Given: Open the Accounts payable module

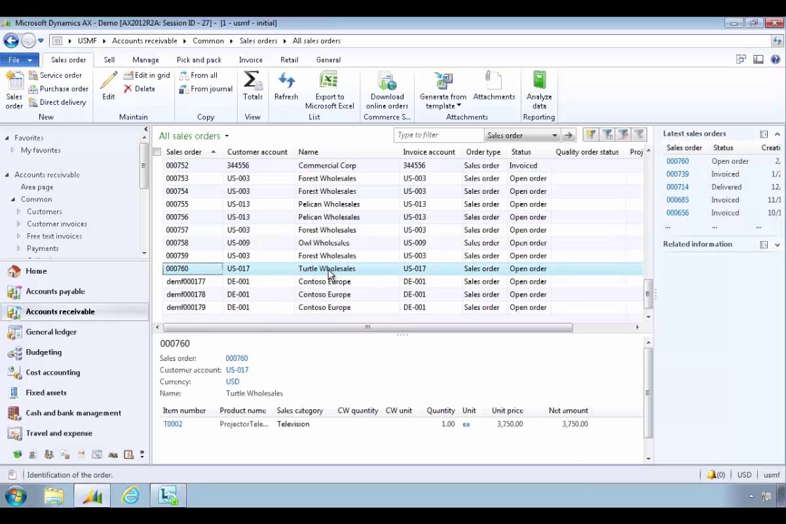Looking at the screenshot, I should coord(55,291).
